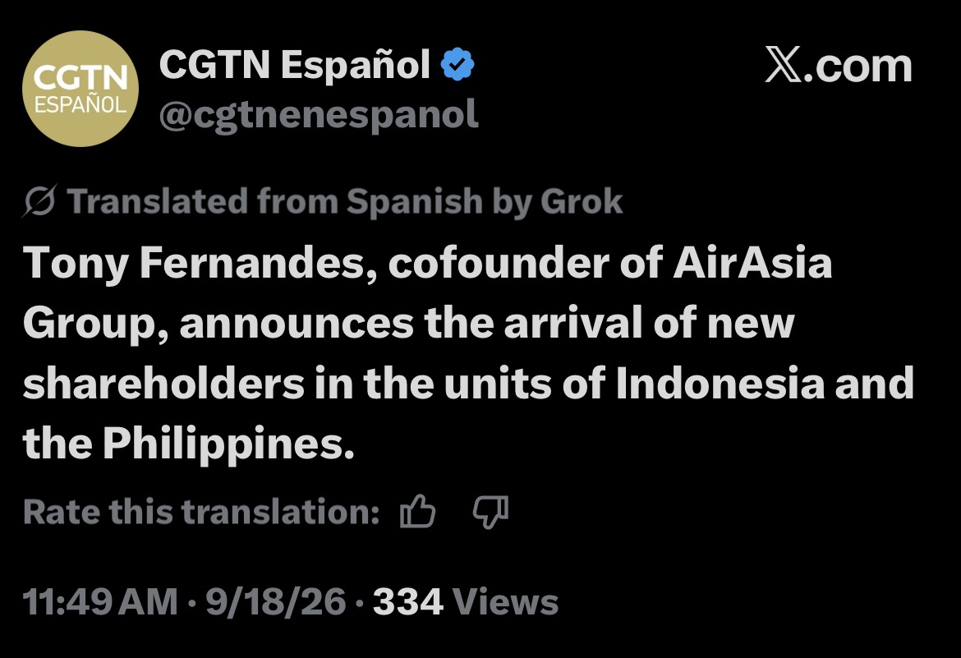Open the CGTN Español profile avatar
Screen dimensions: 961x658
(80, 89)
